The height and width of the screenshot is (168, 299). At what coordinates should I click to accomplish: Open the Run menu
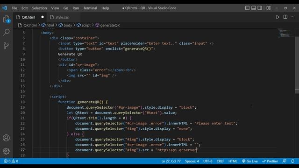(76, 8)
